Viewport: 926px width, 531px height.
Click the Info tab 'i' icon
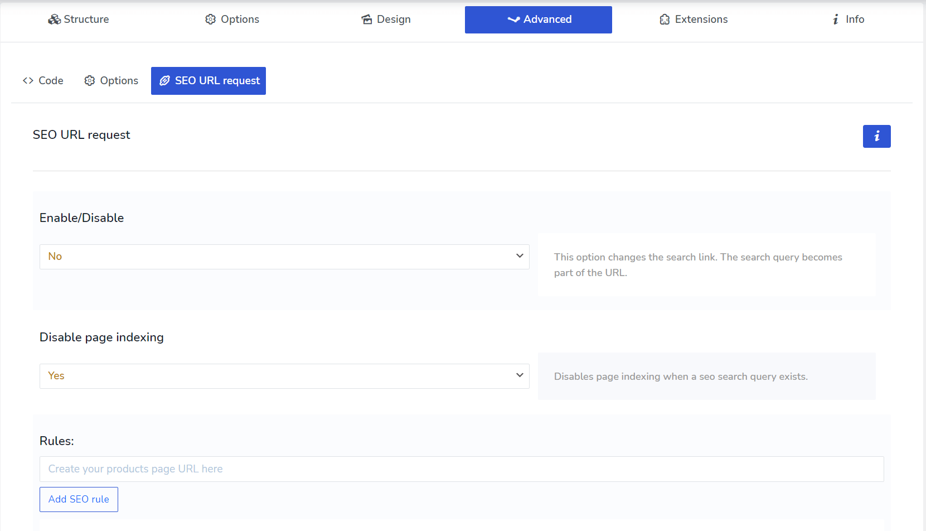click(x=836, y=20)
